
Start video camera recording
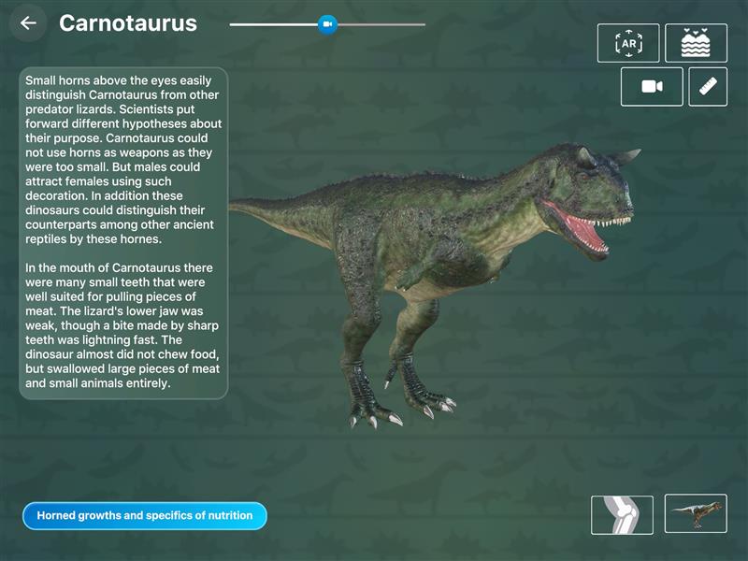652,86
